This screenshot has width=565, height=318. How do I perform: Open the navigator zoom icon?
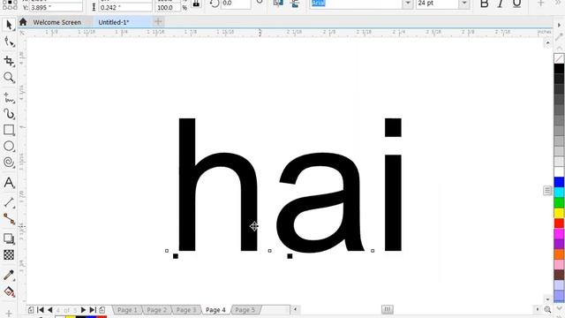547,309
